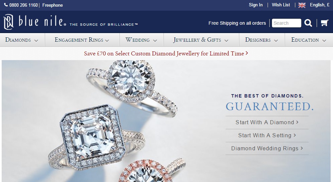Change the English, £ language setting

click(320, 5)
